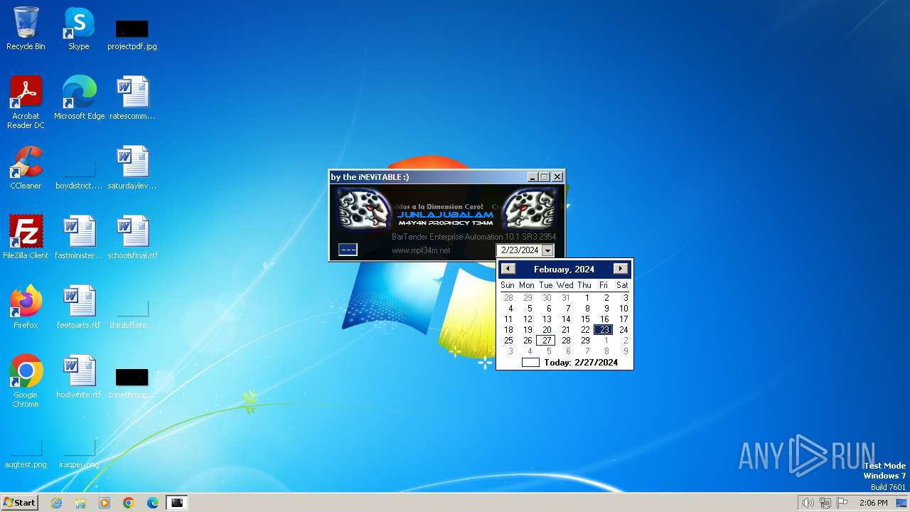Click the volume tray icon

[808, 503]
